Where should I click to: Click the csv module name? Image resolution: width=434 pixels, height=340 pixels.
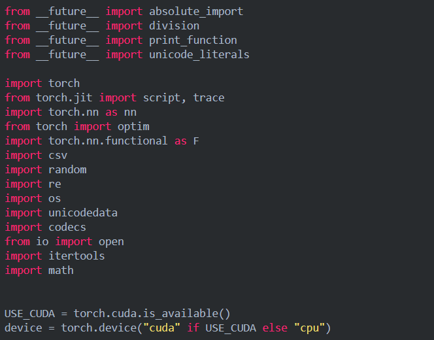click(58, 155)
